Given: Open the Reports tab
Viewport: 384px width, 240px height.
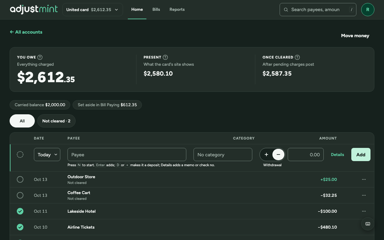Looking at the screenshot, I should pyautogui.click(x=177, y=10).
